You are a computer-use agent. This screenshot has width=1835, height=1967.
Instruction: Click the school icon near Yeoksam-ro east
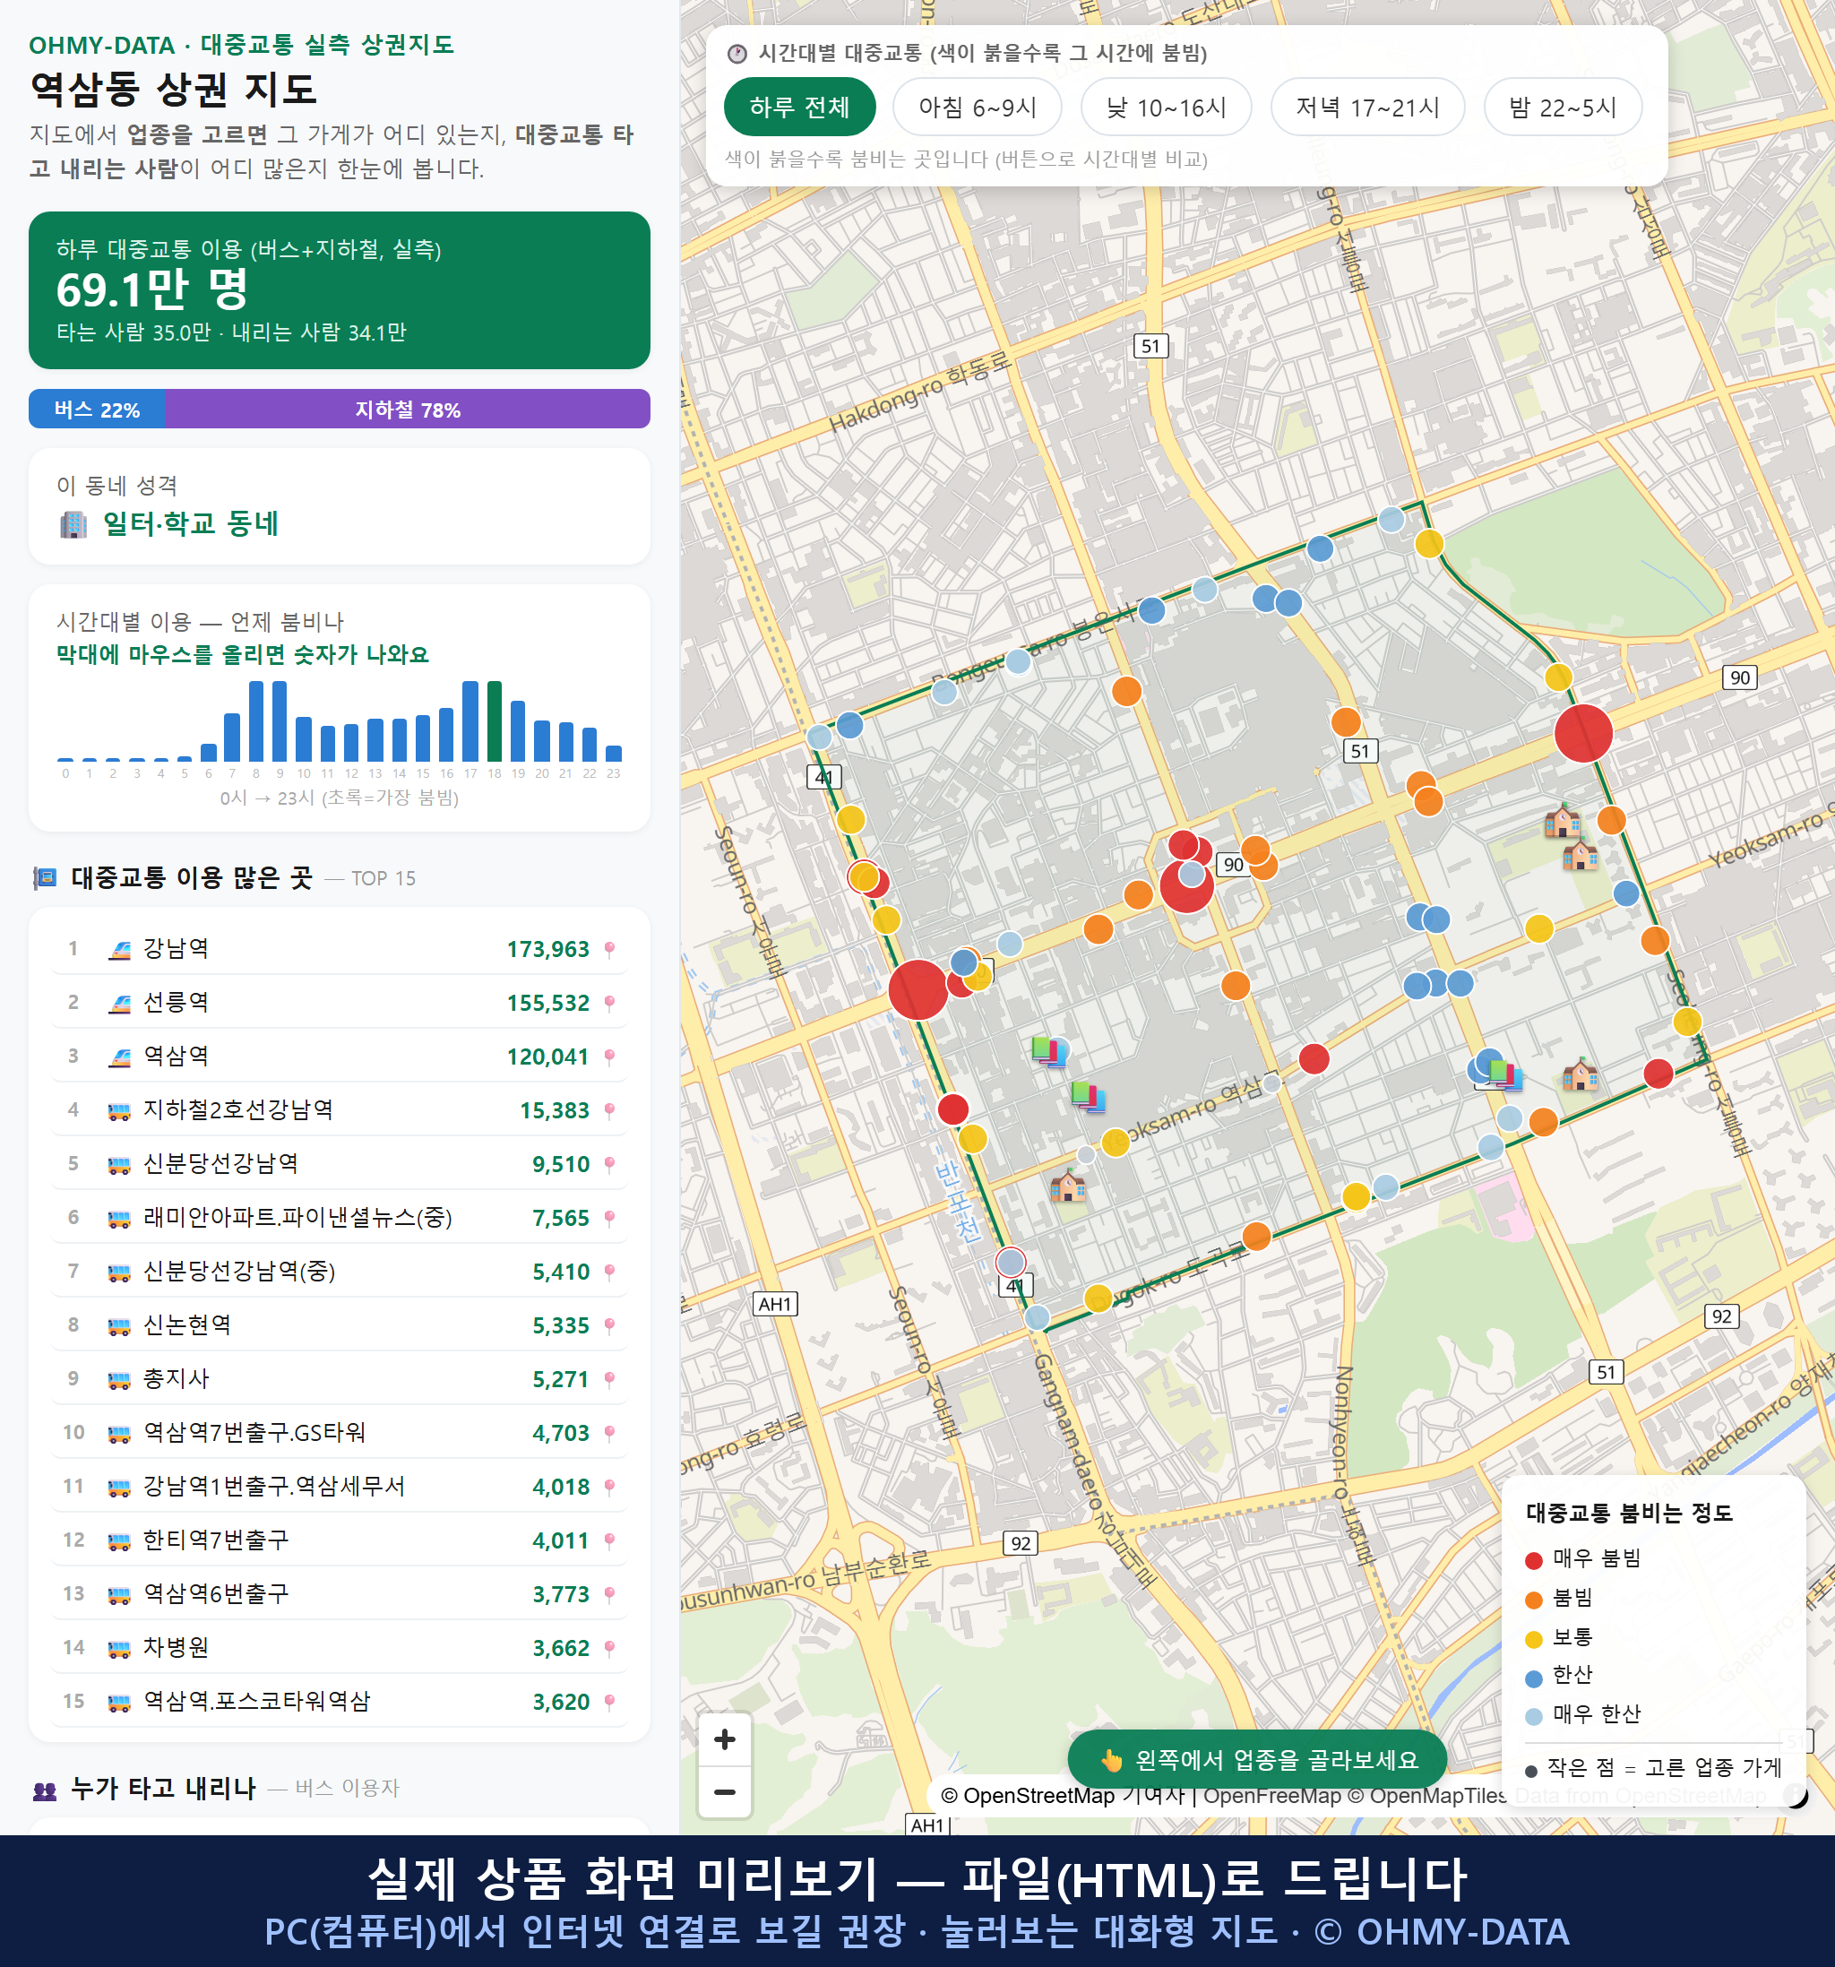point(1580,1074)
